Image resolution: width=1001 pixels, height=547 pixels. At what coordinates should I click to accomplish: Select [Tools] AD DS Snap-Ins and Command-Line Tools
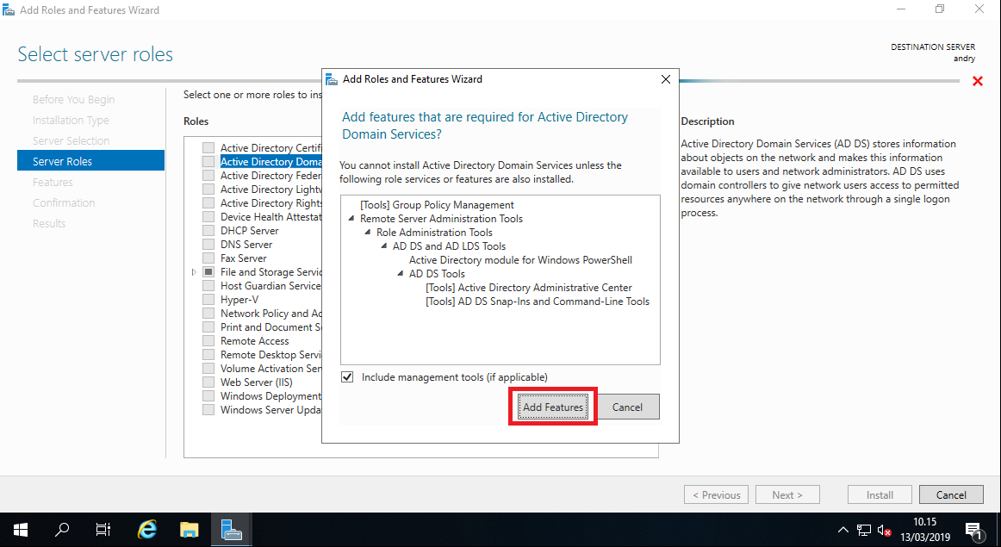(x=538, y=301)
